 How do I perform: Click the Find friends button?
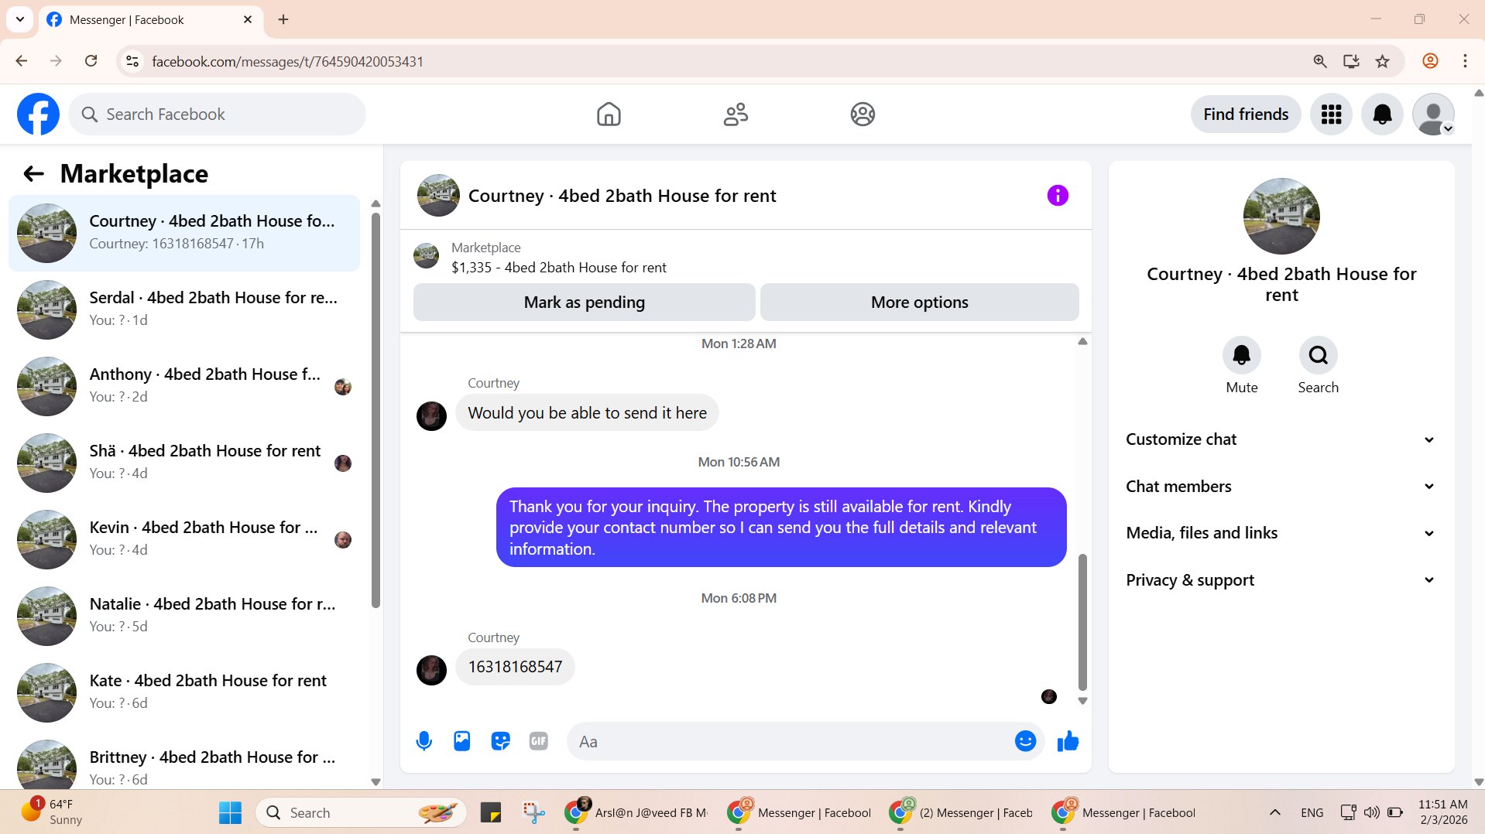click(1246, 115)
